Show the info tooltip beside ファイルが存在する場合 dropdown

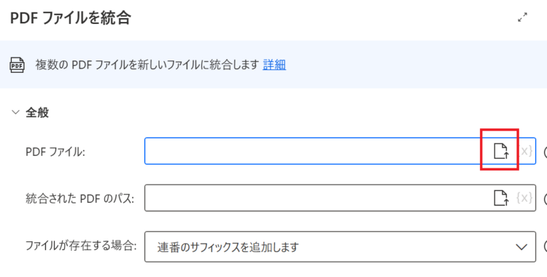pyautogui.click(x=546, y=246)
